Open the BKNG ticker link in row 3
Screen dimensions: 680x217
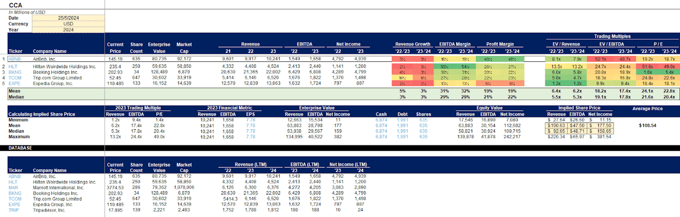point(14,72)
